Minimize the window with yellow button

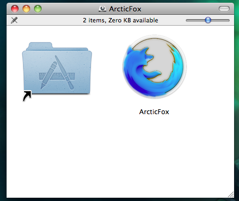click(x=26, y=9)
